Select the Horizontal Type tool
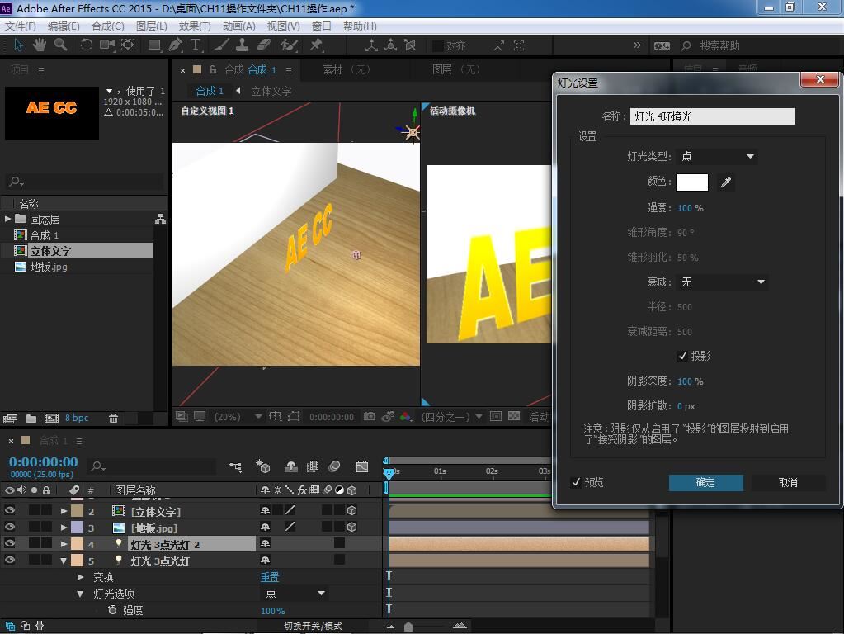The image size is (844, 634). (196, 45)
